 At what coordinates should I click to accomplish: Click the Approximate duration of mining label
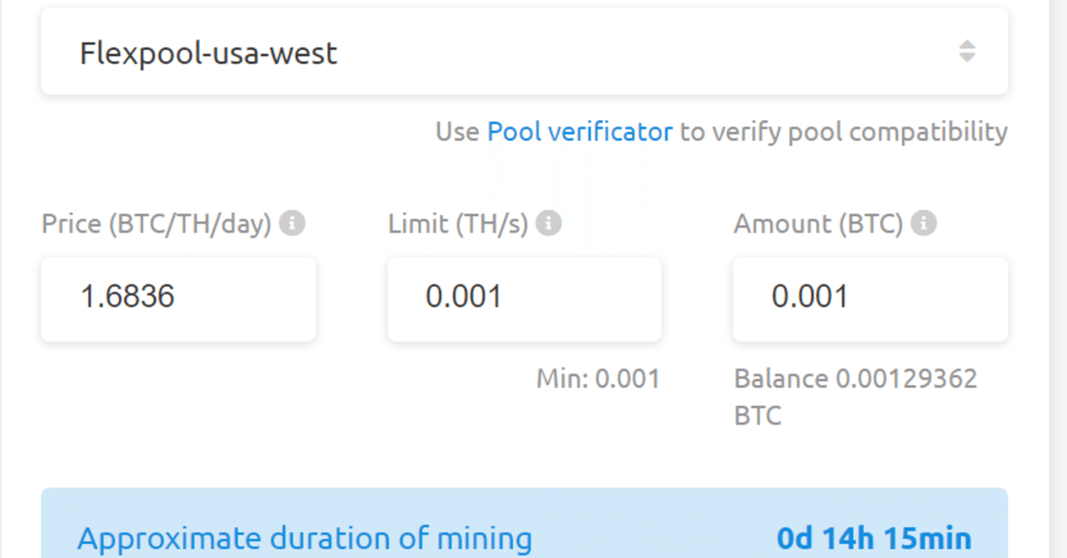point(304,539)
